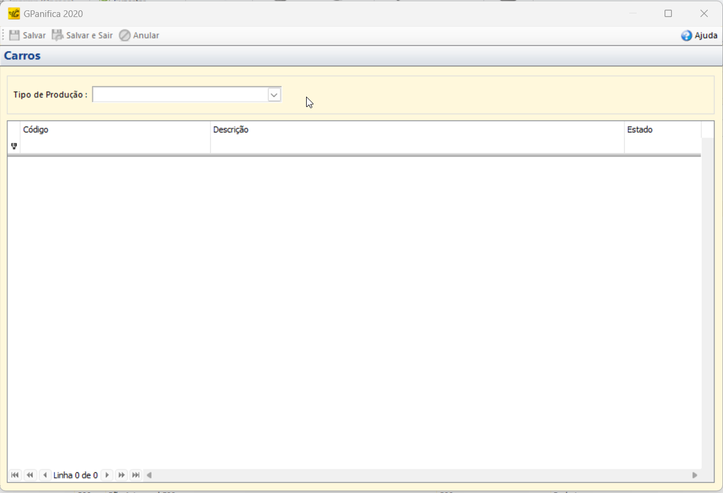Sort by the Descrição column header

click(x=417, y=129)
